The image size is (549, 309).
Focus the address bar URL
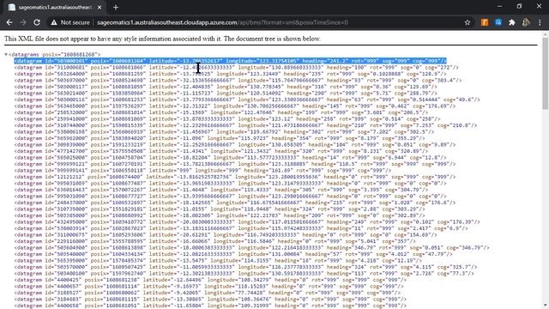(x=223, y=22)
